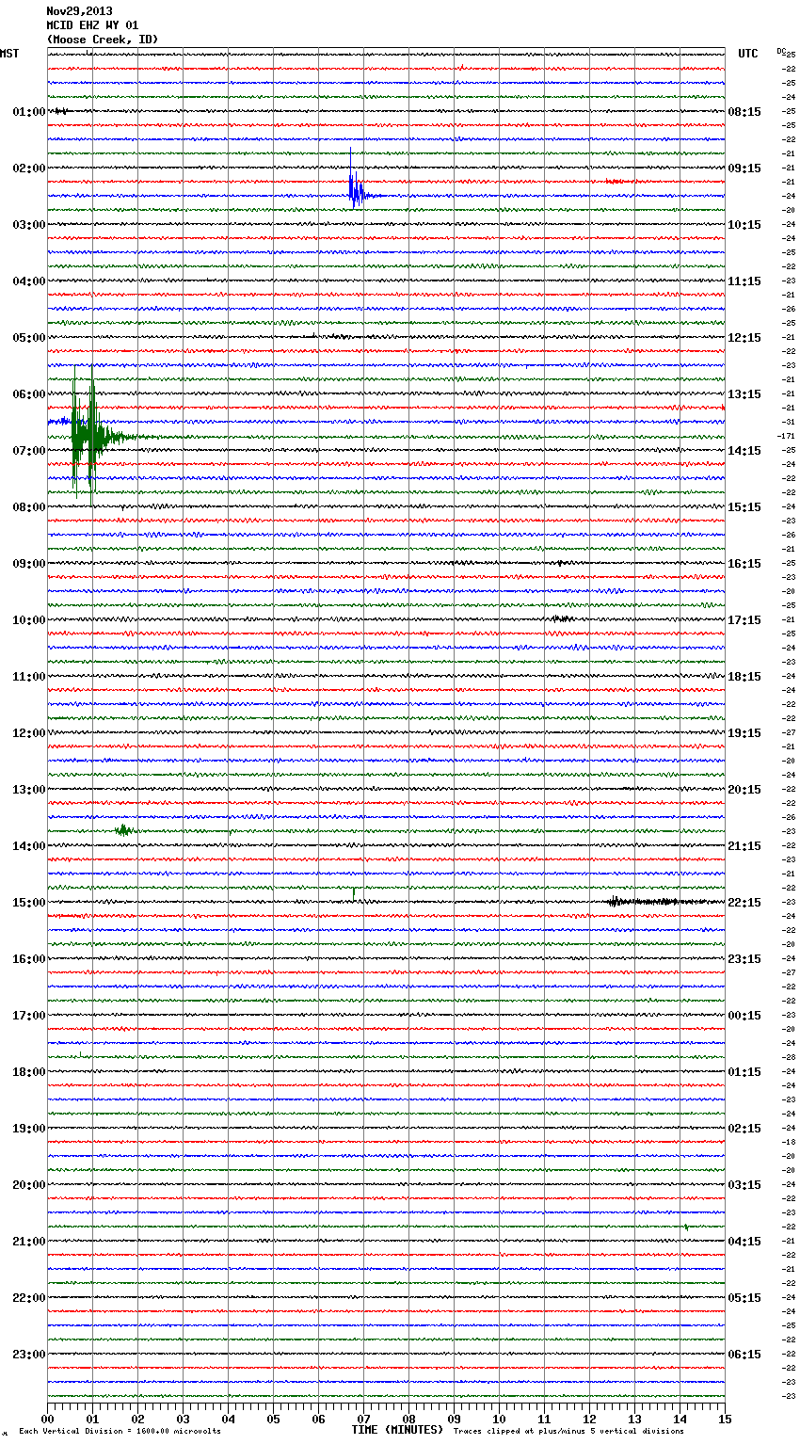The width and height of the screenshot is (800, 1444).
Task: Click the 'TIME (MINUTES)' axis title
Action: coord(397,1430)
